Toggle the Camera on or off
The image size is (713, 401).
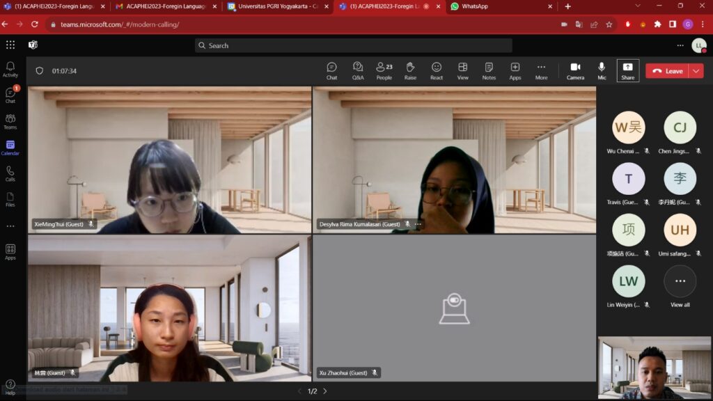pyautogui.click(x=575, y=70)
